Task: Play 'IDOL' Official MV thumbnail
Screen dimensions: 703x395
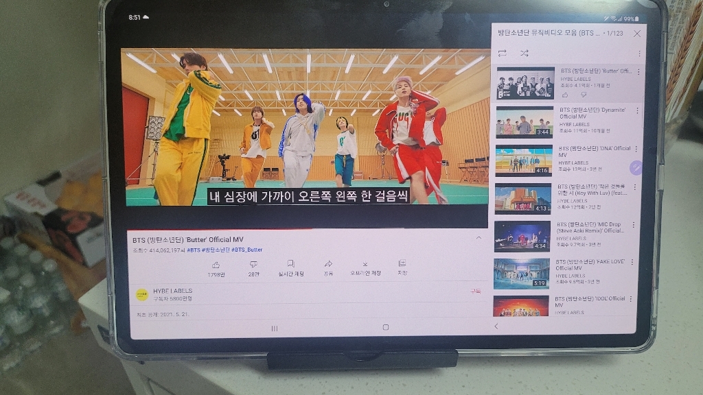Action: [x=520, y=306]
